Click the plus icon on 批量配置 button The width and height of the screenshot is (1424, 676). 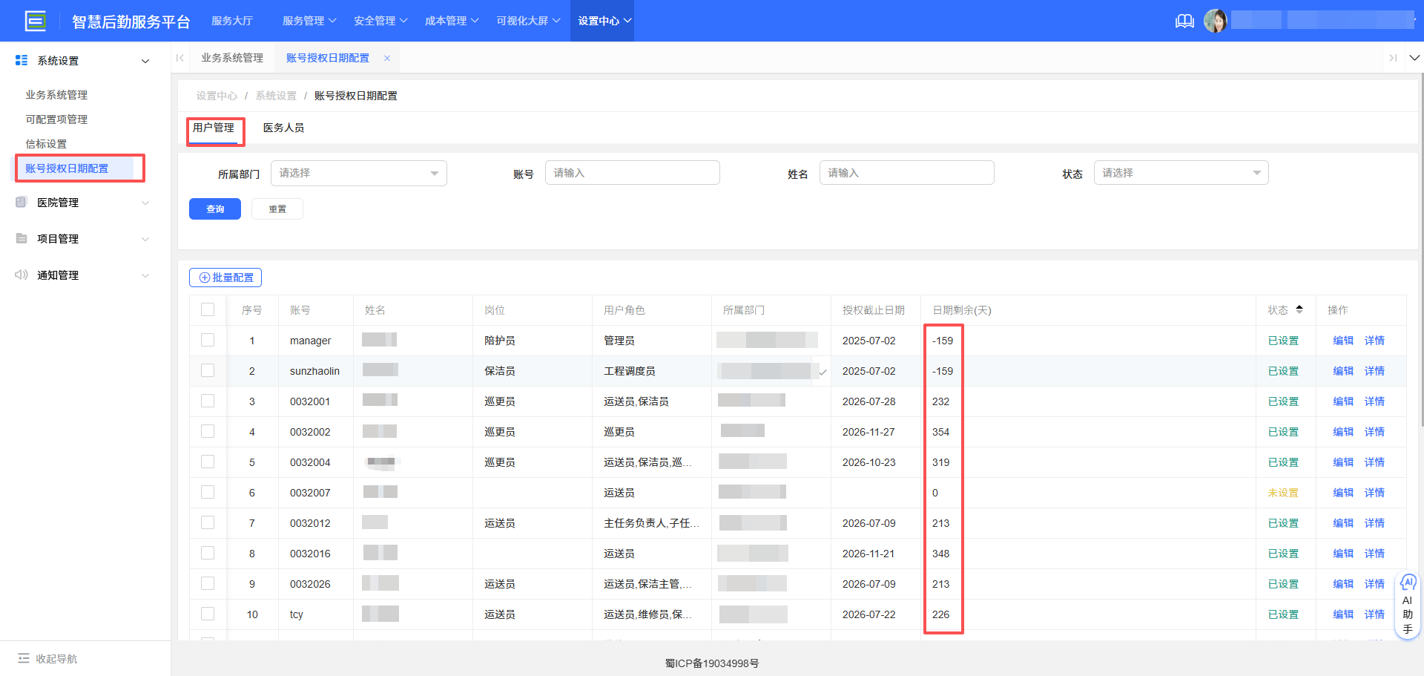pos(204,278)
